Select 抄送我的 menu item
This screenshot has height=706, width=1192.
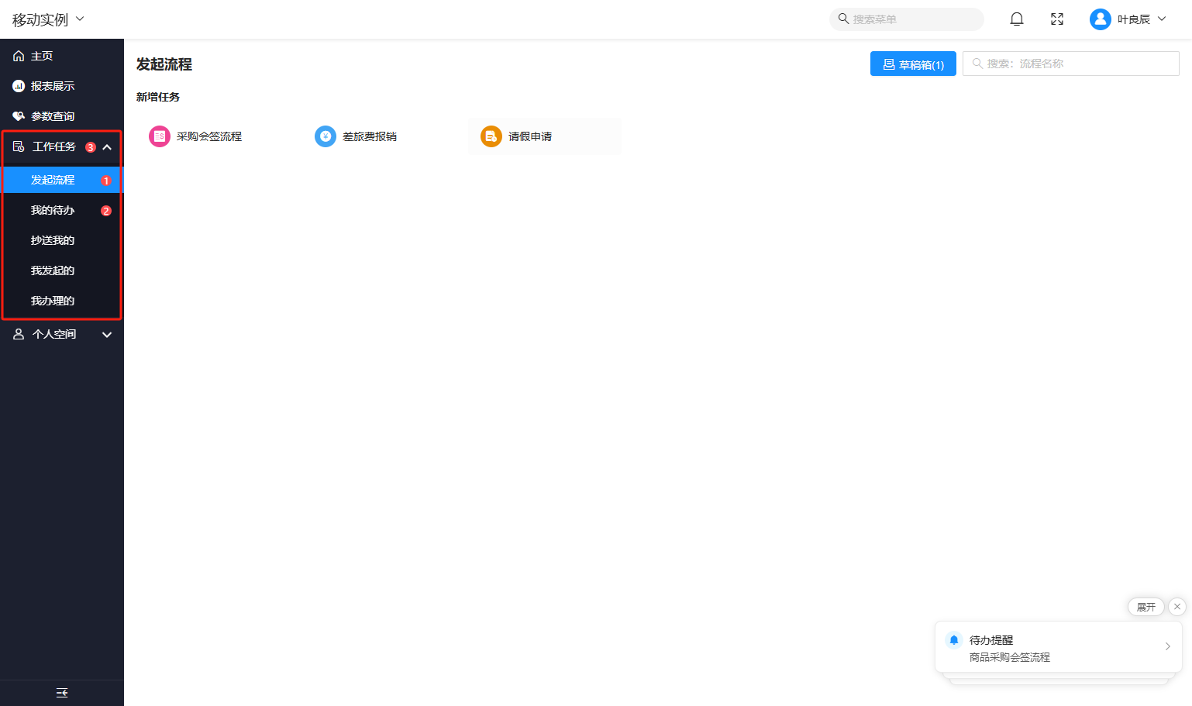tap(53, 240)
